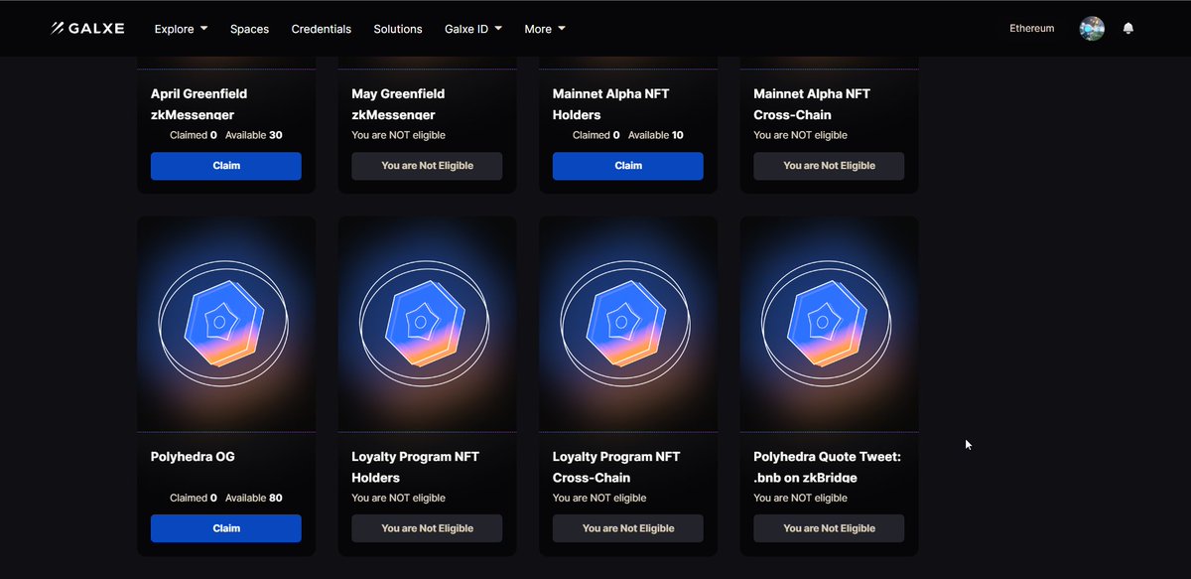1191x579 pixels.
Task: Open the Solutions page
Action: (x=398, y=29)
